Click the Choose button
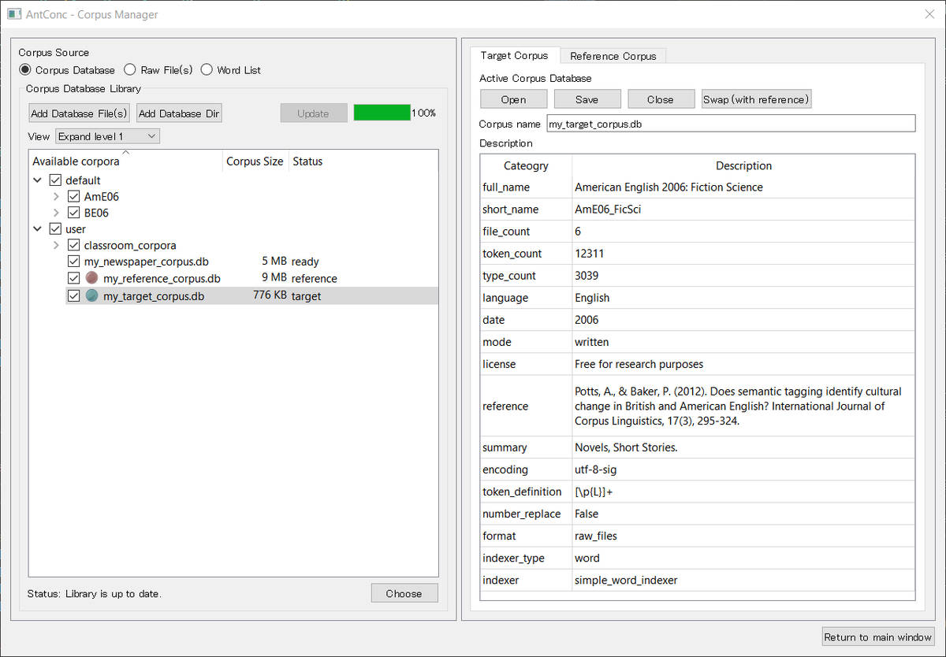Screen dimensions: 946x657 tap(404, 594)
